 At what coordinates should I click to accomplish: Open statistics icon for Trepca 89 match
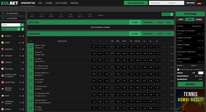click(164, 54)
